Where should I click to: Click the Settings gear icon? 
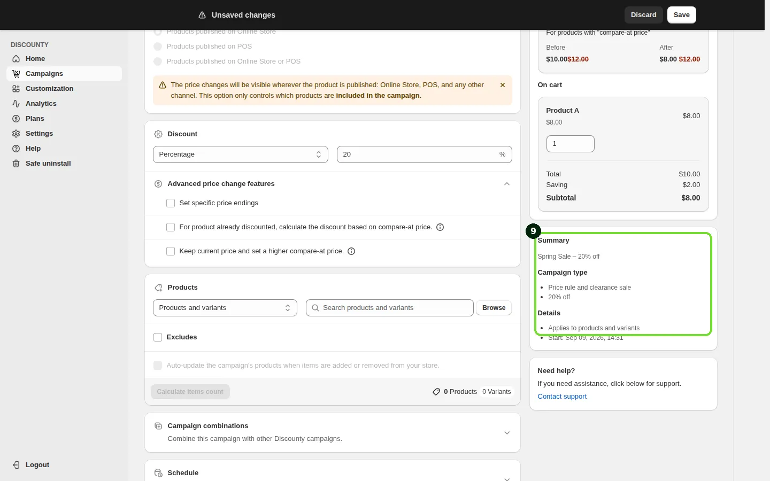click(x=16, y=134)
